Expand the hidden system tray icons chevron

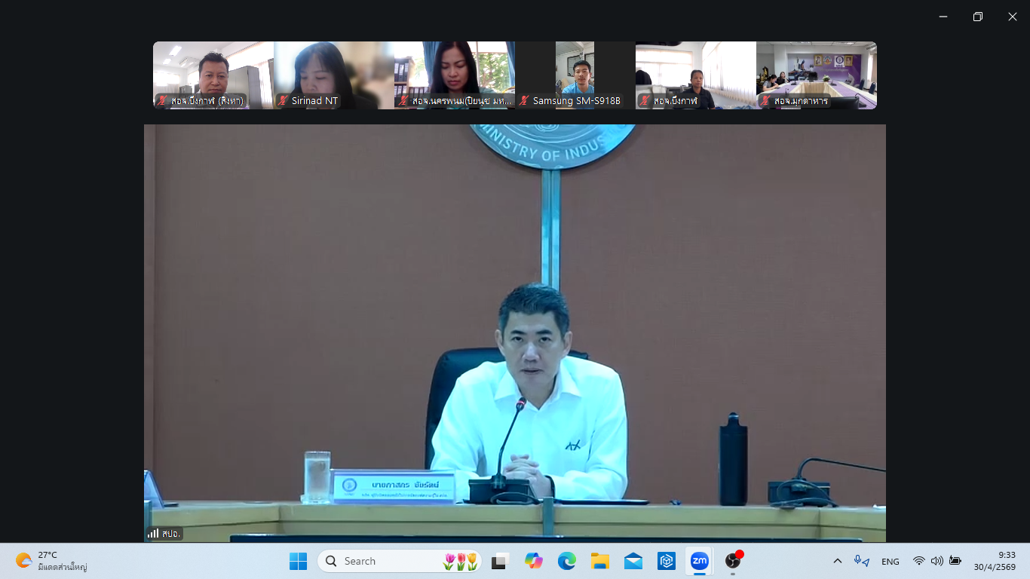click(x=837, y=561)
